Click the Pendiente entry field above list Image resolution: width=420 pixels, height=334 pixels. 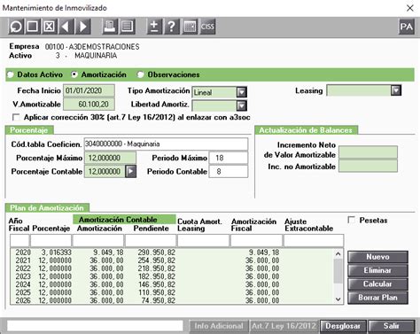coord(151,241)
